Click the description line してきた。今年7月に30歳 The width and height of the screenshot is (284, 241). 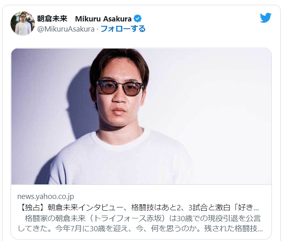[x=140, y=229]
